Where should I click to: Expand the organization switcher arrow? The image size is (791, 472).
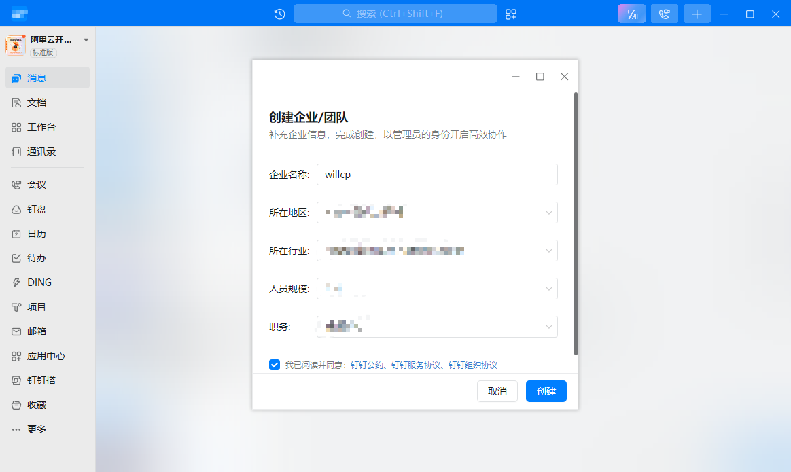86,40
